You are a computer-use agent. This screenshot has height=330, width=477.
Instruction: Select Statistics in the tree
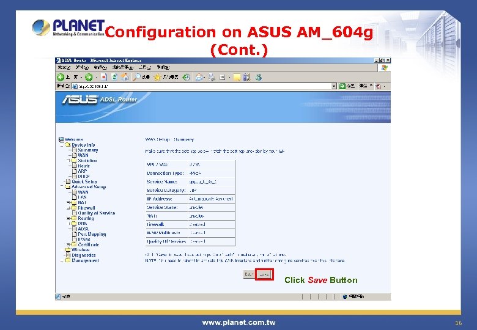coord(87,161)
